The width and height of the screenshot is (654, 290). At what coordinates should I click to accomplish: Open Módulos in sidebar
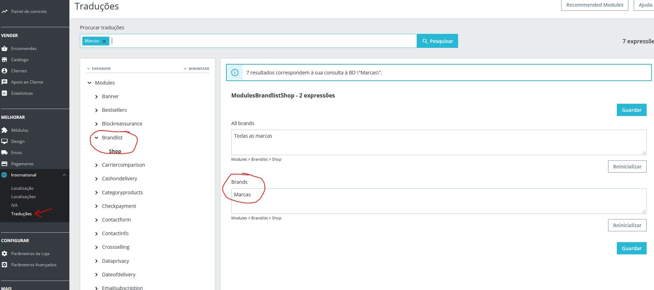(20, 130)
